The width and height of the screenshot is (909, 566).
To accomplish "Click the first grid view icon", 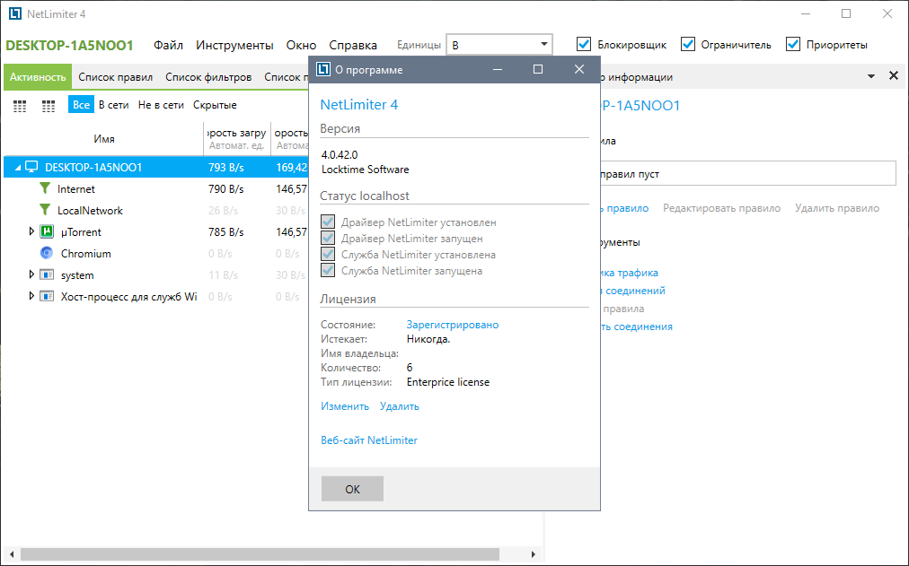I will point(20,106).
